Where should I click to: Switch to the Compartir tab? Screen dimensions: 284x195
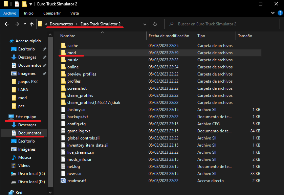tap(52, 13)
